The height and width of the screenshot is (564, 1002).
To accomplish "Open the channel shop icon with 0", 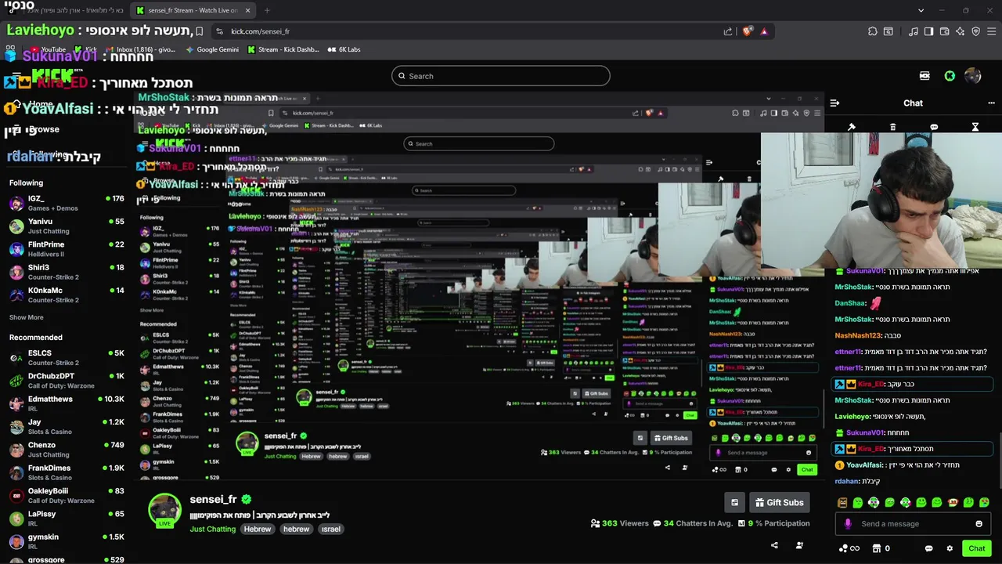I will (881, 548).
